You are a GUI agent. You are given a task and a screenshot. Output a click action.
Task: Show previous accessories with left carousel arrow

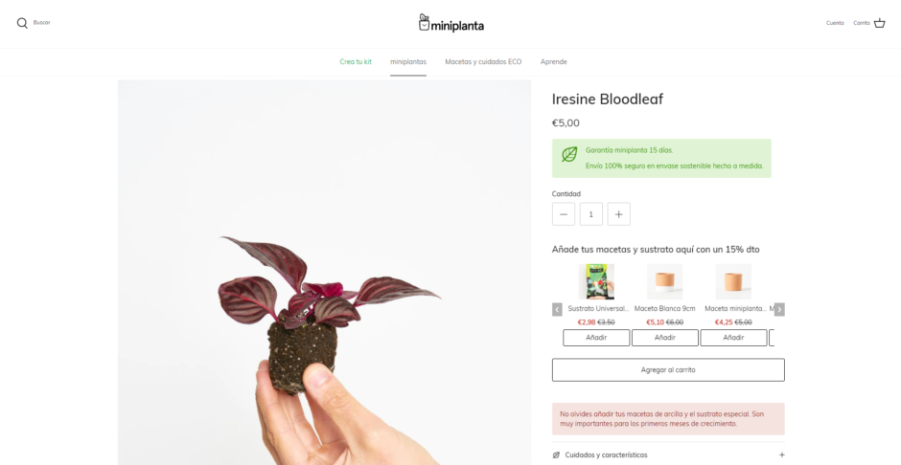(557, 310)
